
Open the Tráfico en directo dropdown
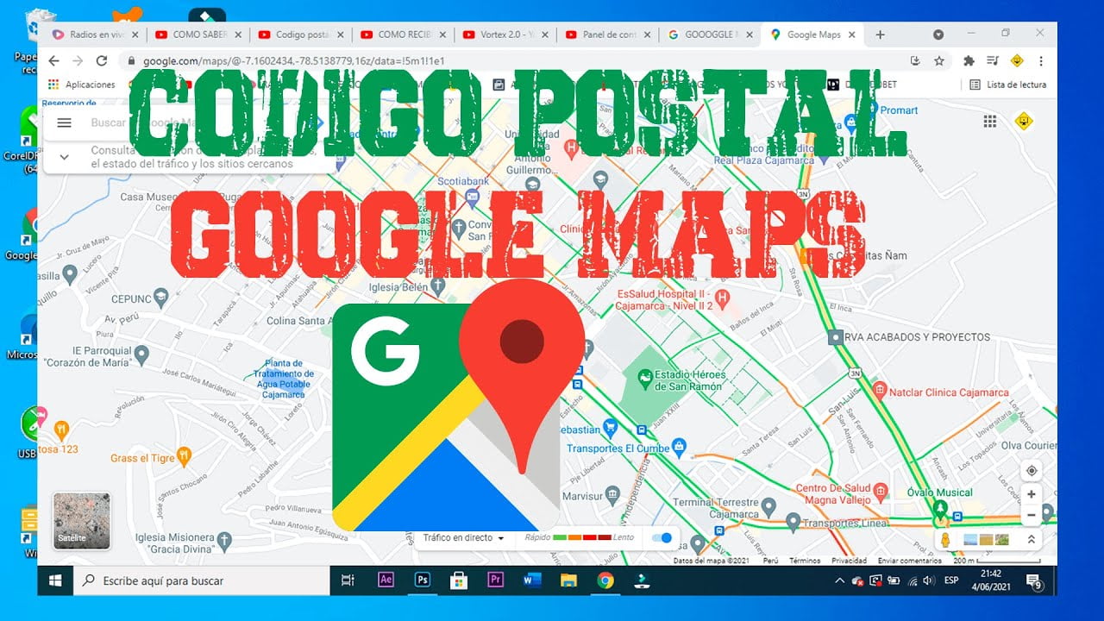point(463,538)
